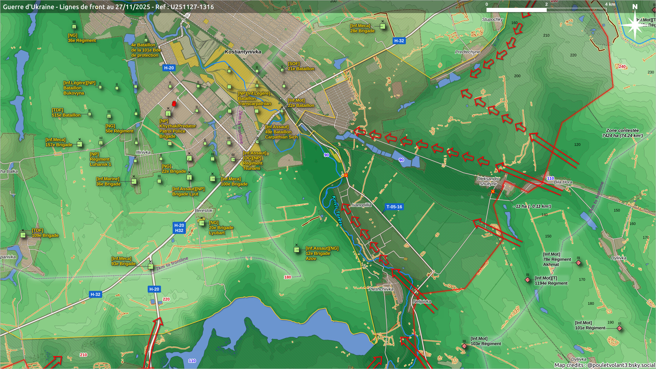Click the map title reference U251127-1316
Image resolution: width=656 pixels, height=369 pixels.
pos(192,7)
